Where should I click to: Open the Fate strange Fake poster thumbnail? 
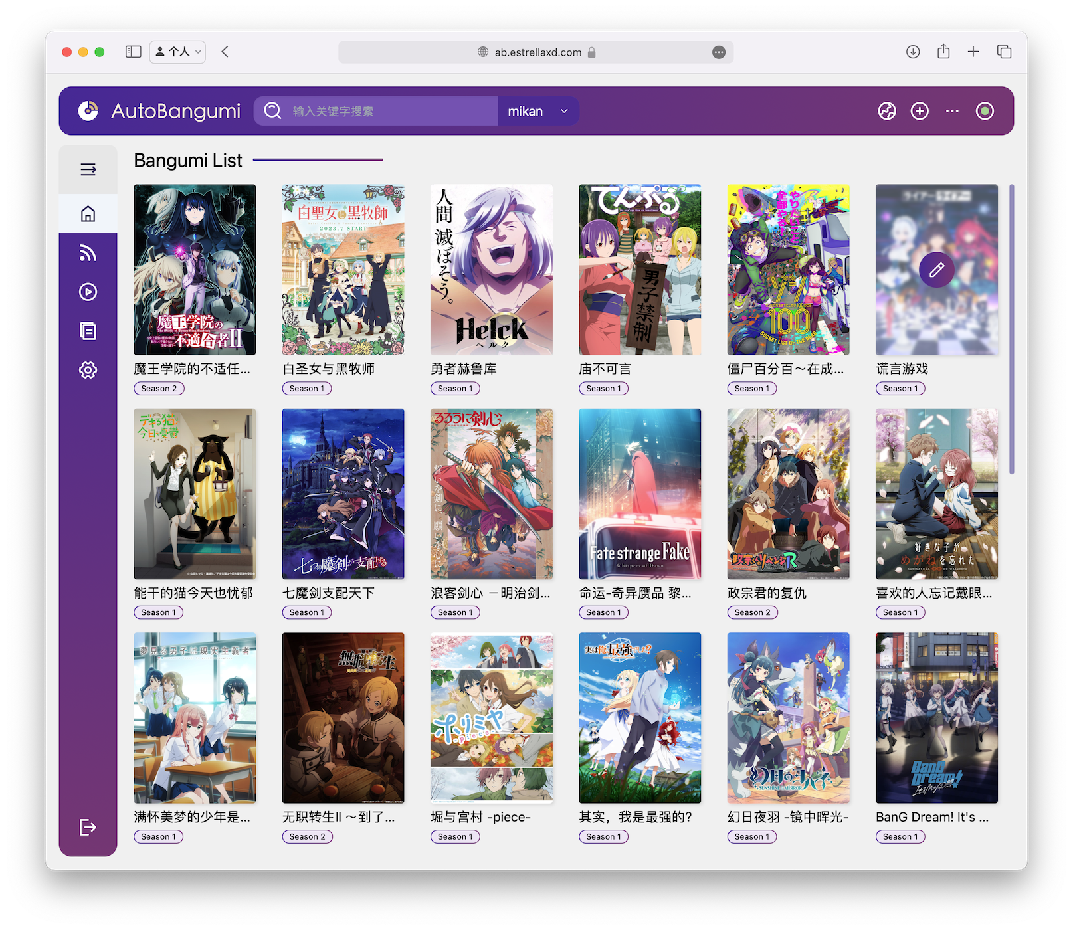pyautogui.click(x=639, y=494)
